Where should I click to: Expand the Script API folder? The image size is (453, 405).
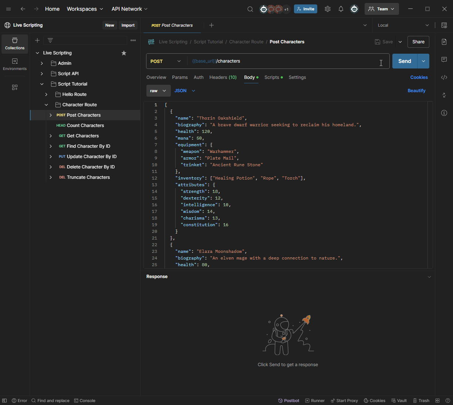(42, 74)
